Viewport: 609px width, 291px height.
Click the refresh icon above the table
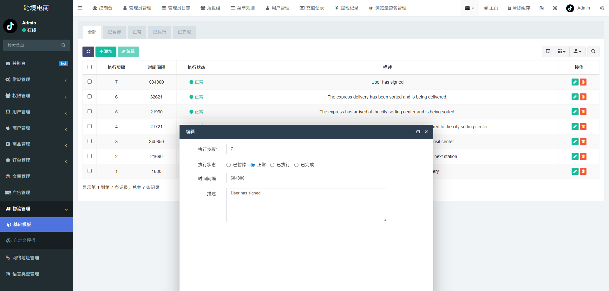click(88, 52)
